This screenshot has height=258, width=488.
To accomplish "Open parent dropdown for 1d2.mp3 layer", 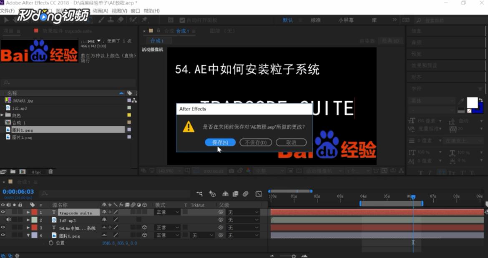I will [243, 220].
